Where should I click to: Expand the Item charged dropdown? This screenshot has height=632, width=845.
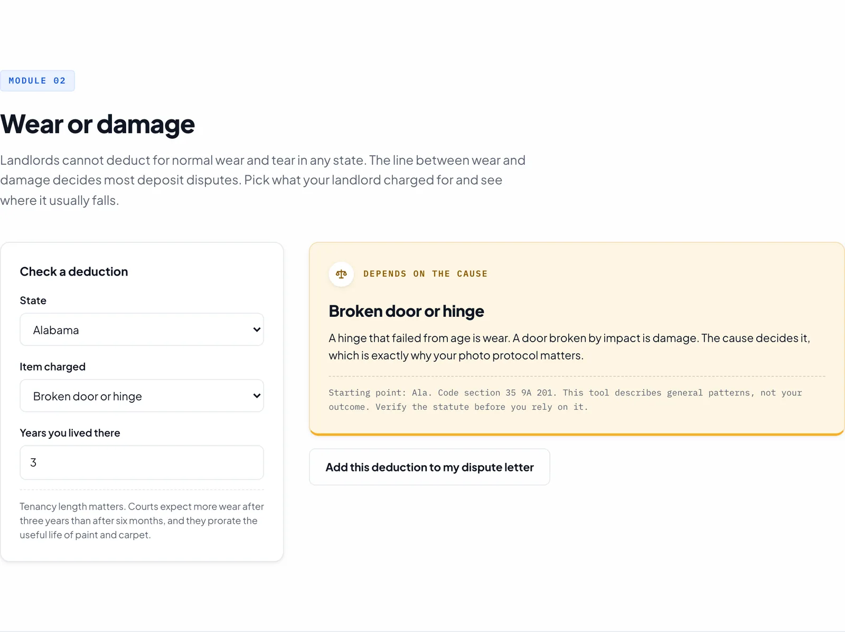142,395
